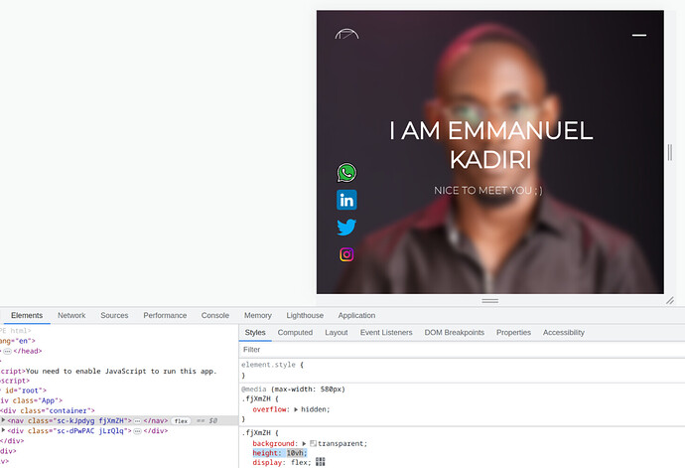Screen dimensions: 685x468
Task: Select the Computed sub-tab
Action: pos(295,333)
